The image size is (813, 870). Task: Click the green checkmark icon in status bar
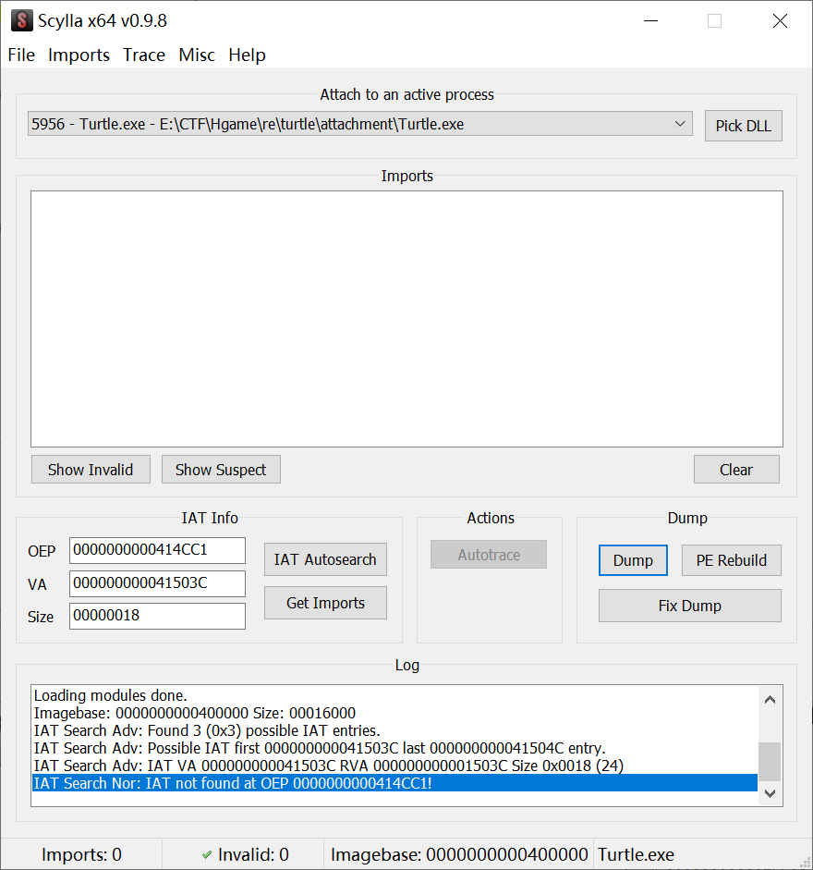tap(207, 855)
